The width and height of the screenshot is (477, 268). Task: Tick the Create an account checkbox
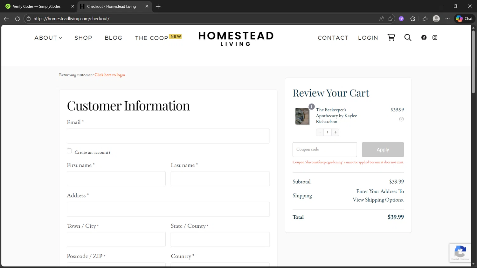69,151
